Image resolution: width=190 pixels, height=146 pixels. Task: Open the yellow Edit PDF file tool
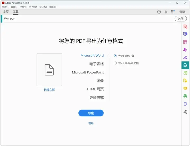coord(185,81)
